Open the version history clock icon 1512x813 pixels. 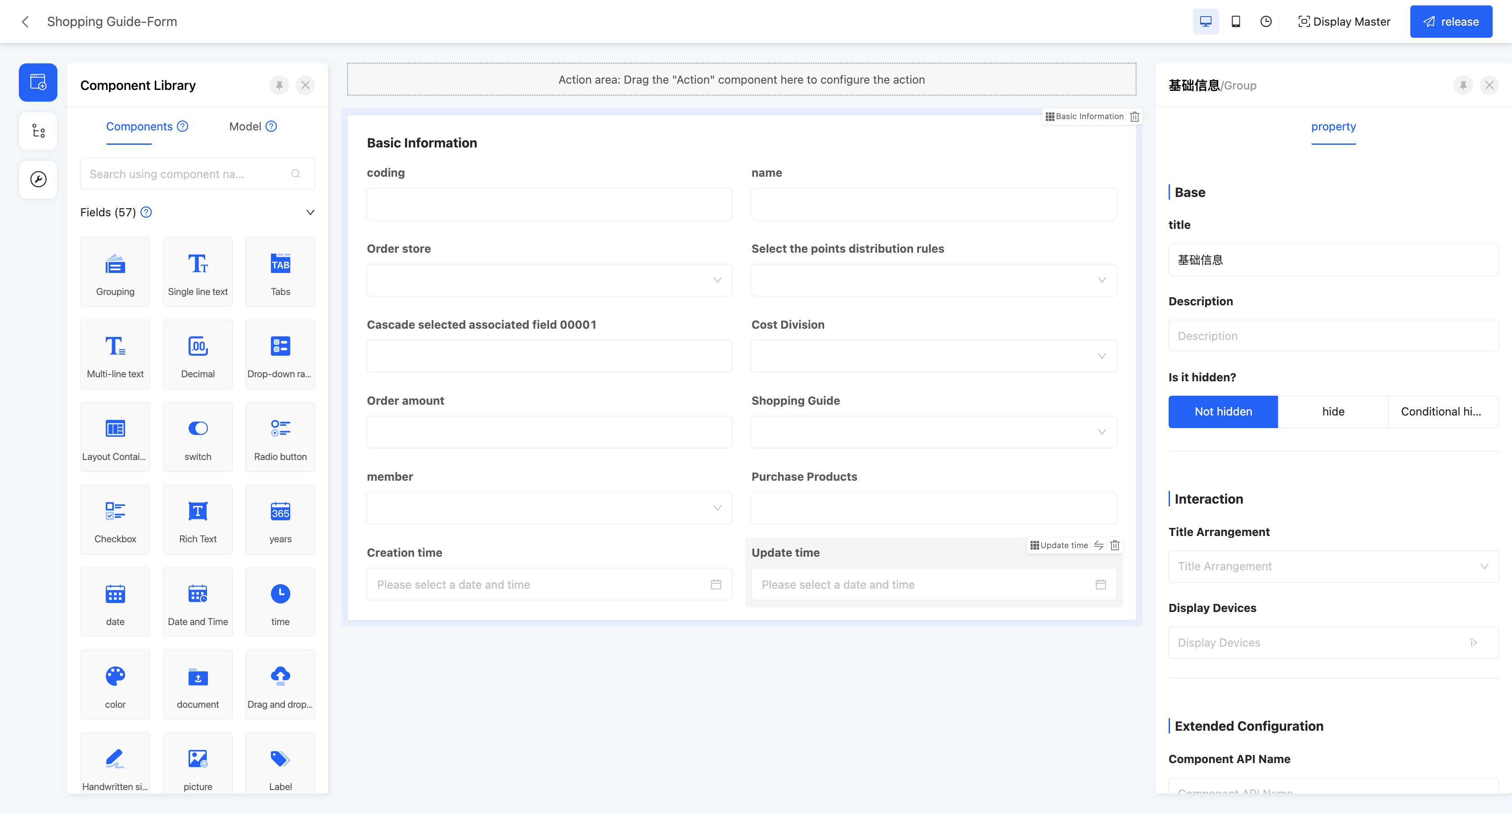click(1265, 21)
